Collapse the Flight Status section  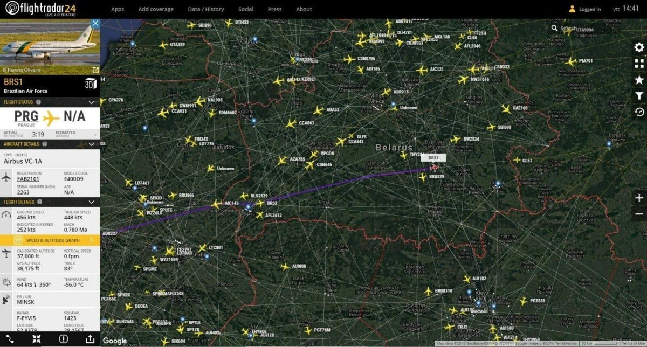(x=92, y=102)
